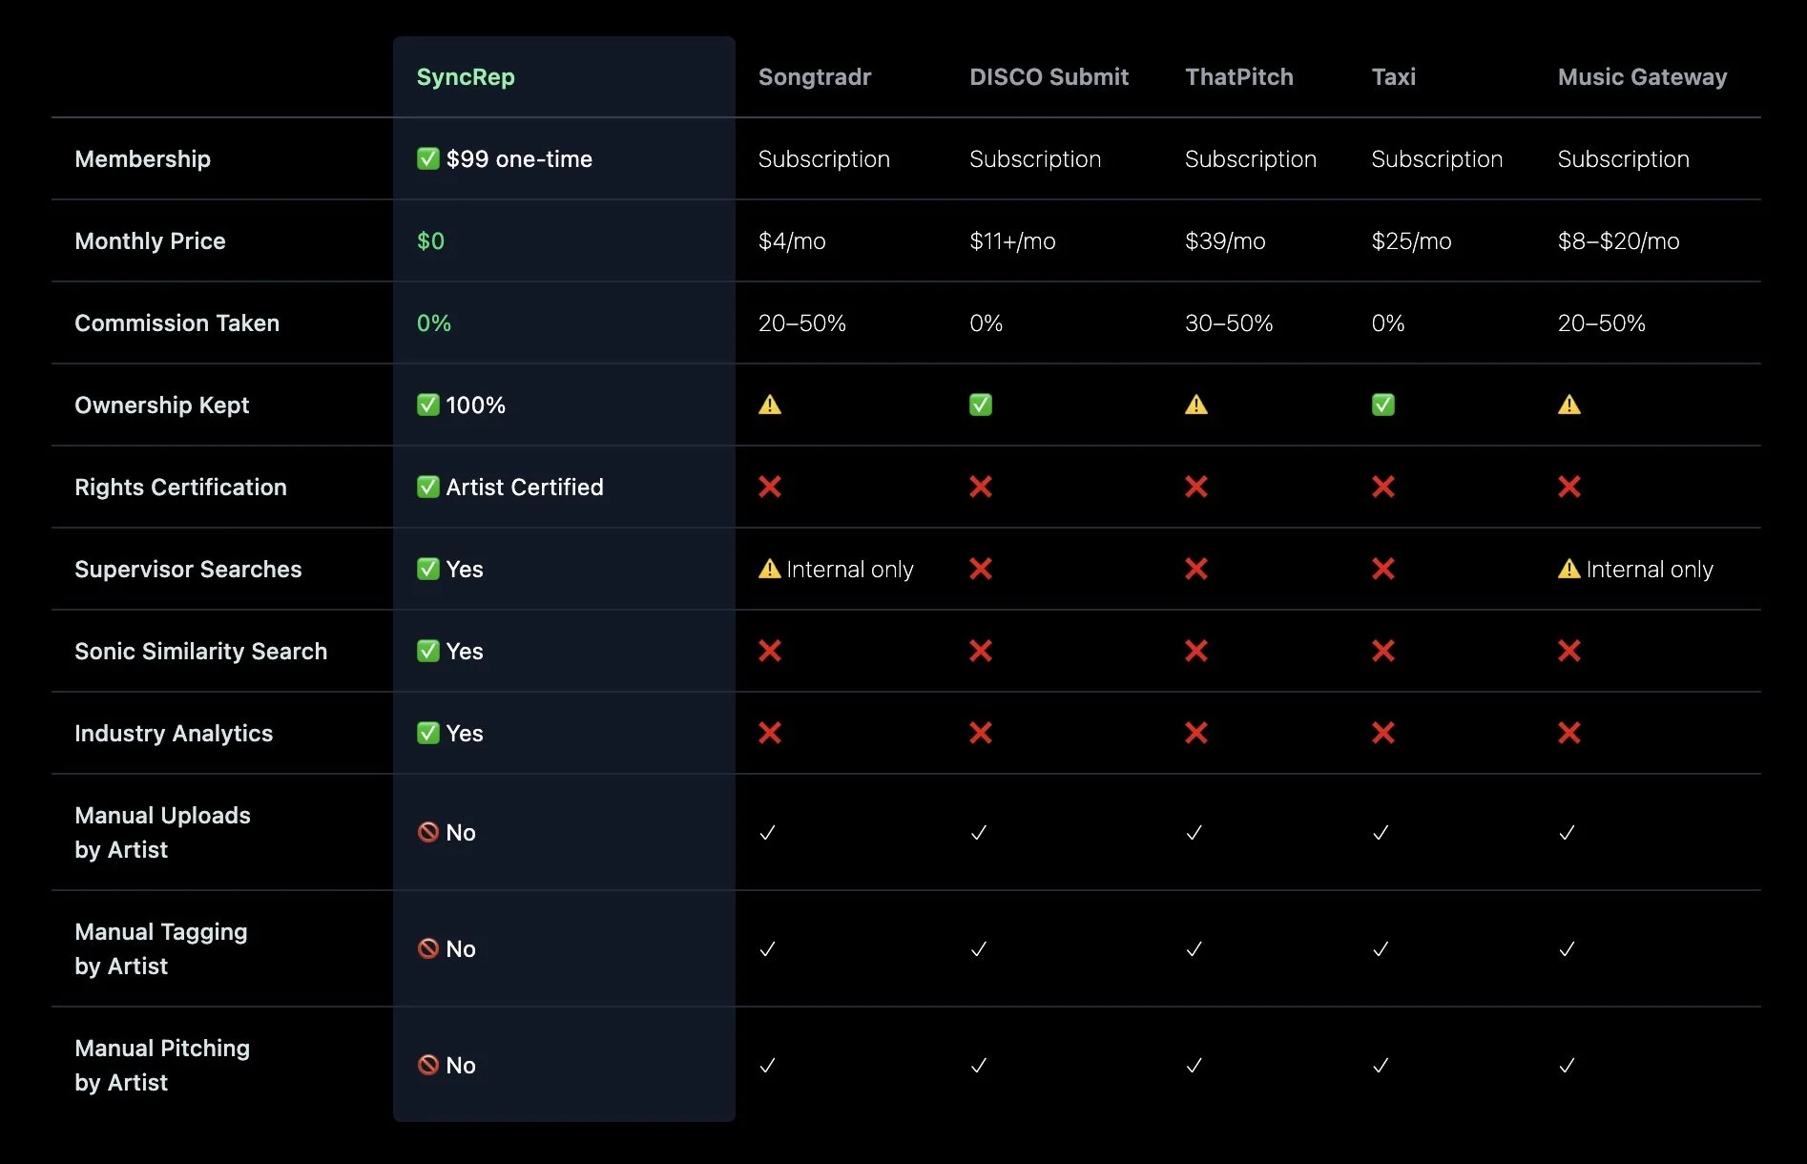Click the prohibited icon in Manual Tagging row
This screenshot has width=1807, height=1164.
coord(428,948)
